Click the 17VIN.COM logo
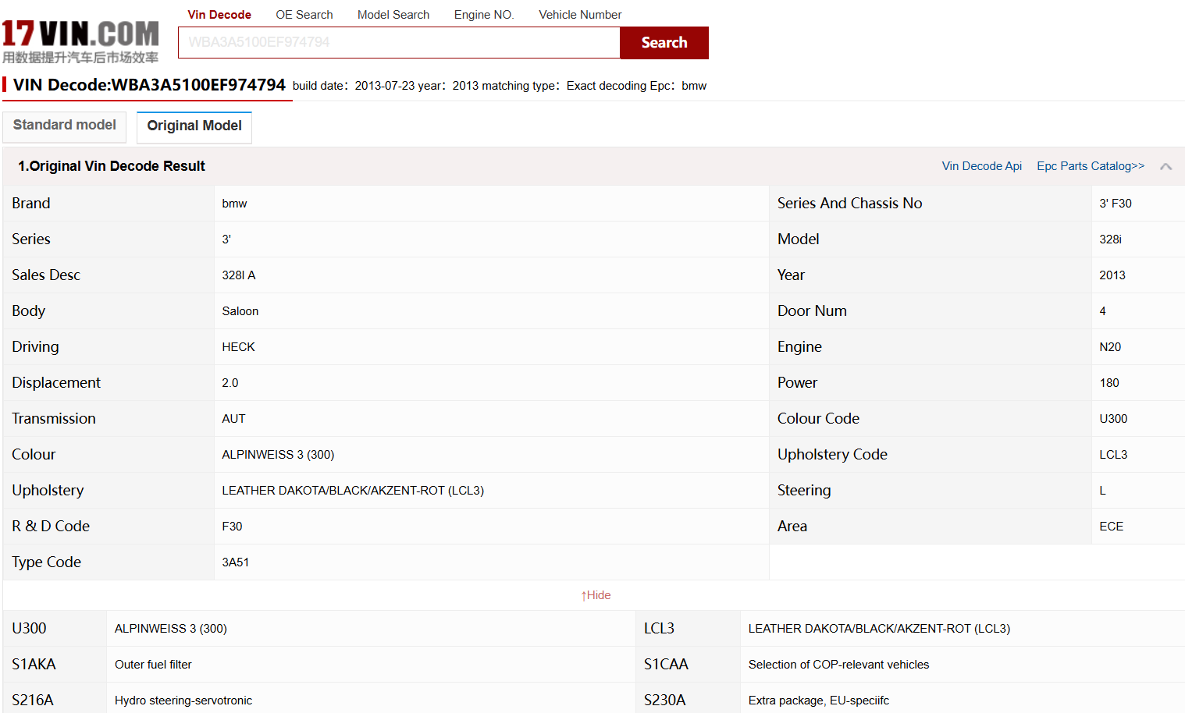This screenshot has height=713, width=1185. point(80,41)
